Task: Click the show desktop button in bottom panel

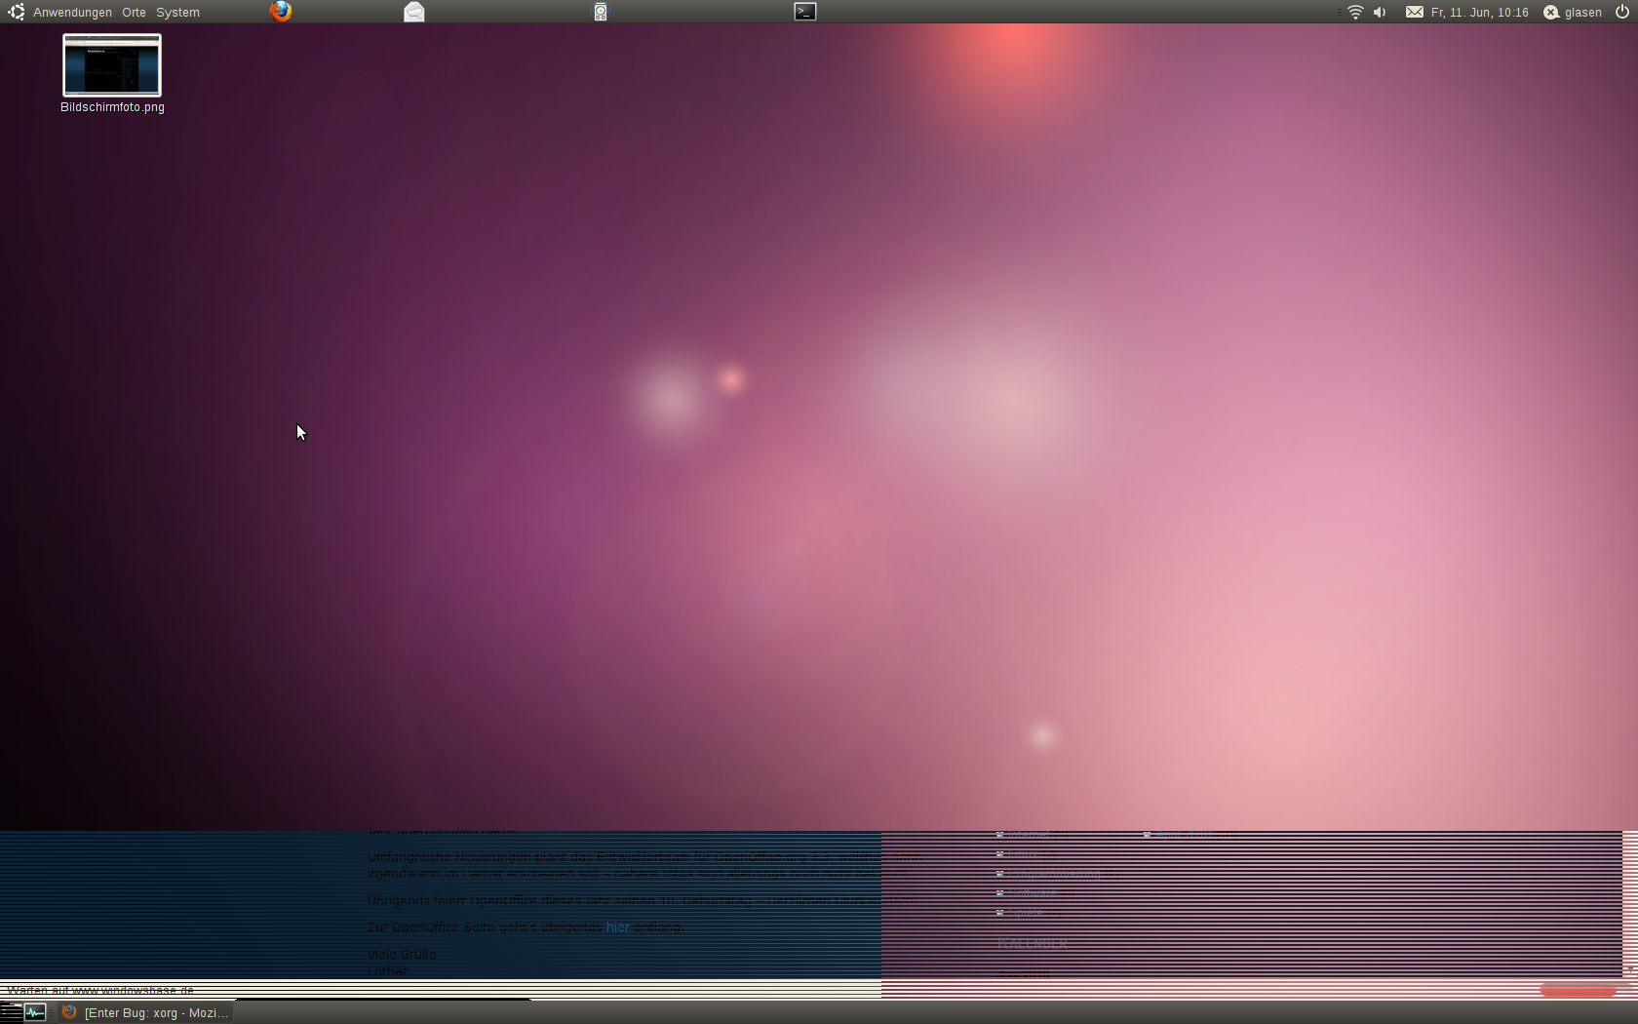Action: [x=11, y=1012]
